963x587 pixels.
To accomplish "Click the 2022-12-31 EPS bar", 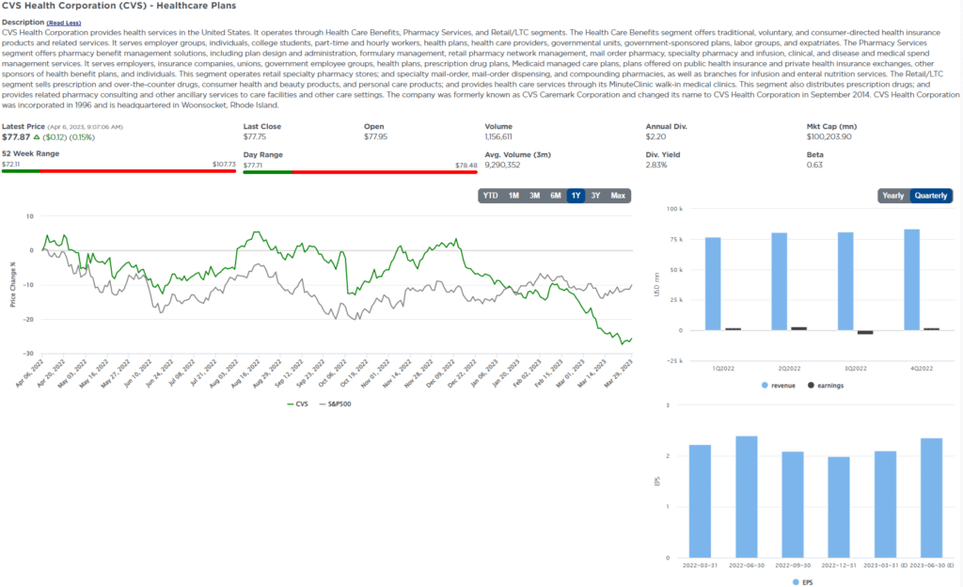I will click(x=839, y=507).
